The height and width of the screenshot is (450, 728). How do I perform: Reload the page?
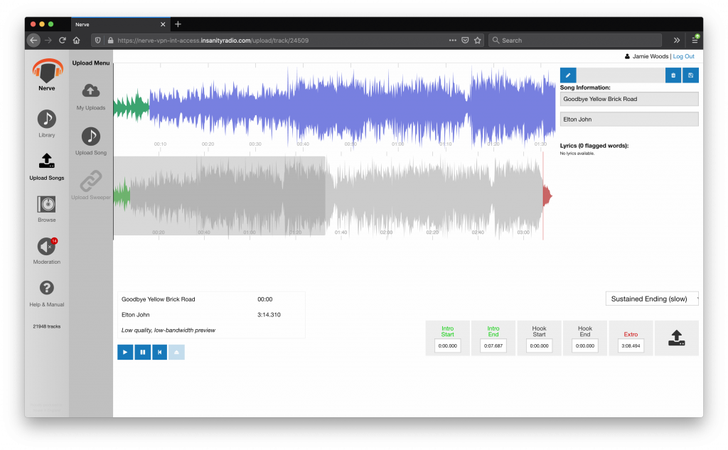63,41
